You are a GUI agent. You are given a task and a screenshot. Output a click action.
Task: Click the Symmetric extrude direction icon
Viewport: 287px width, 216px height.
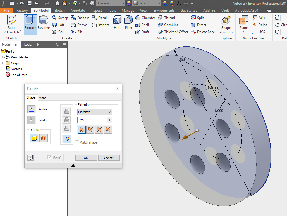point(99,129)
